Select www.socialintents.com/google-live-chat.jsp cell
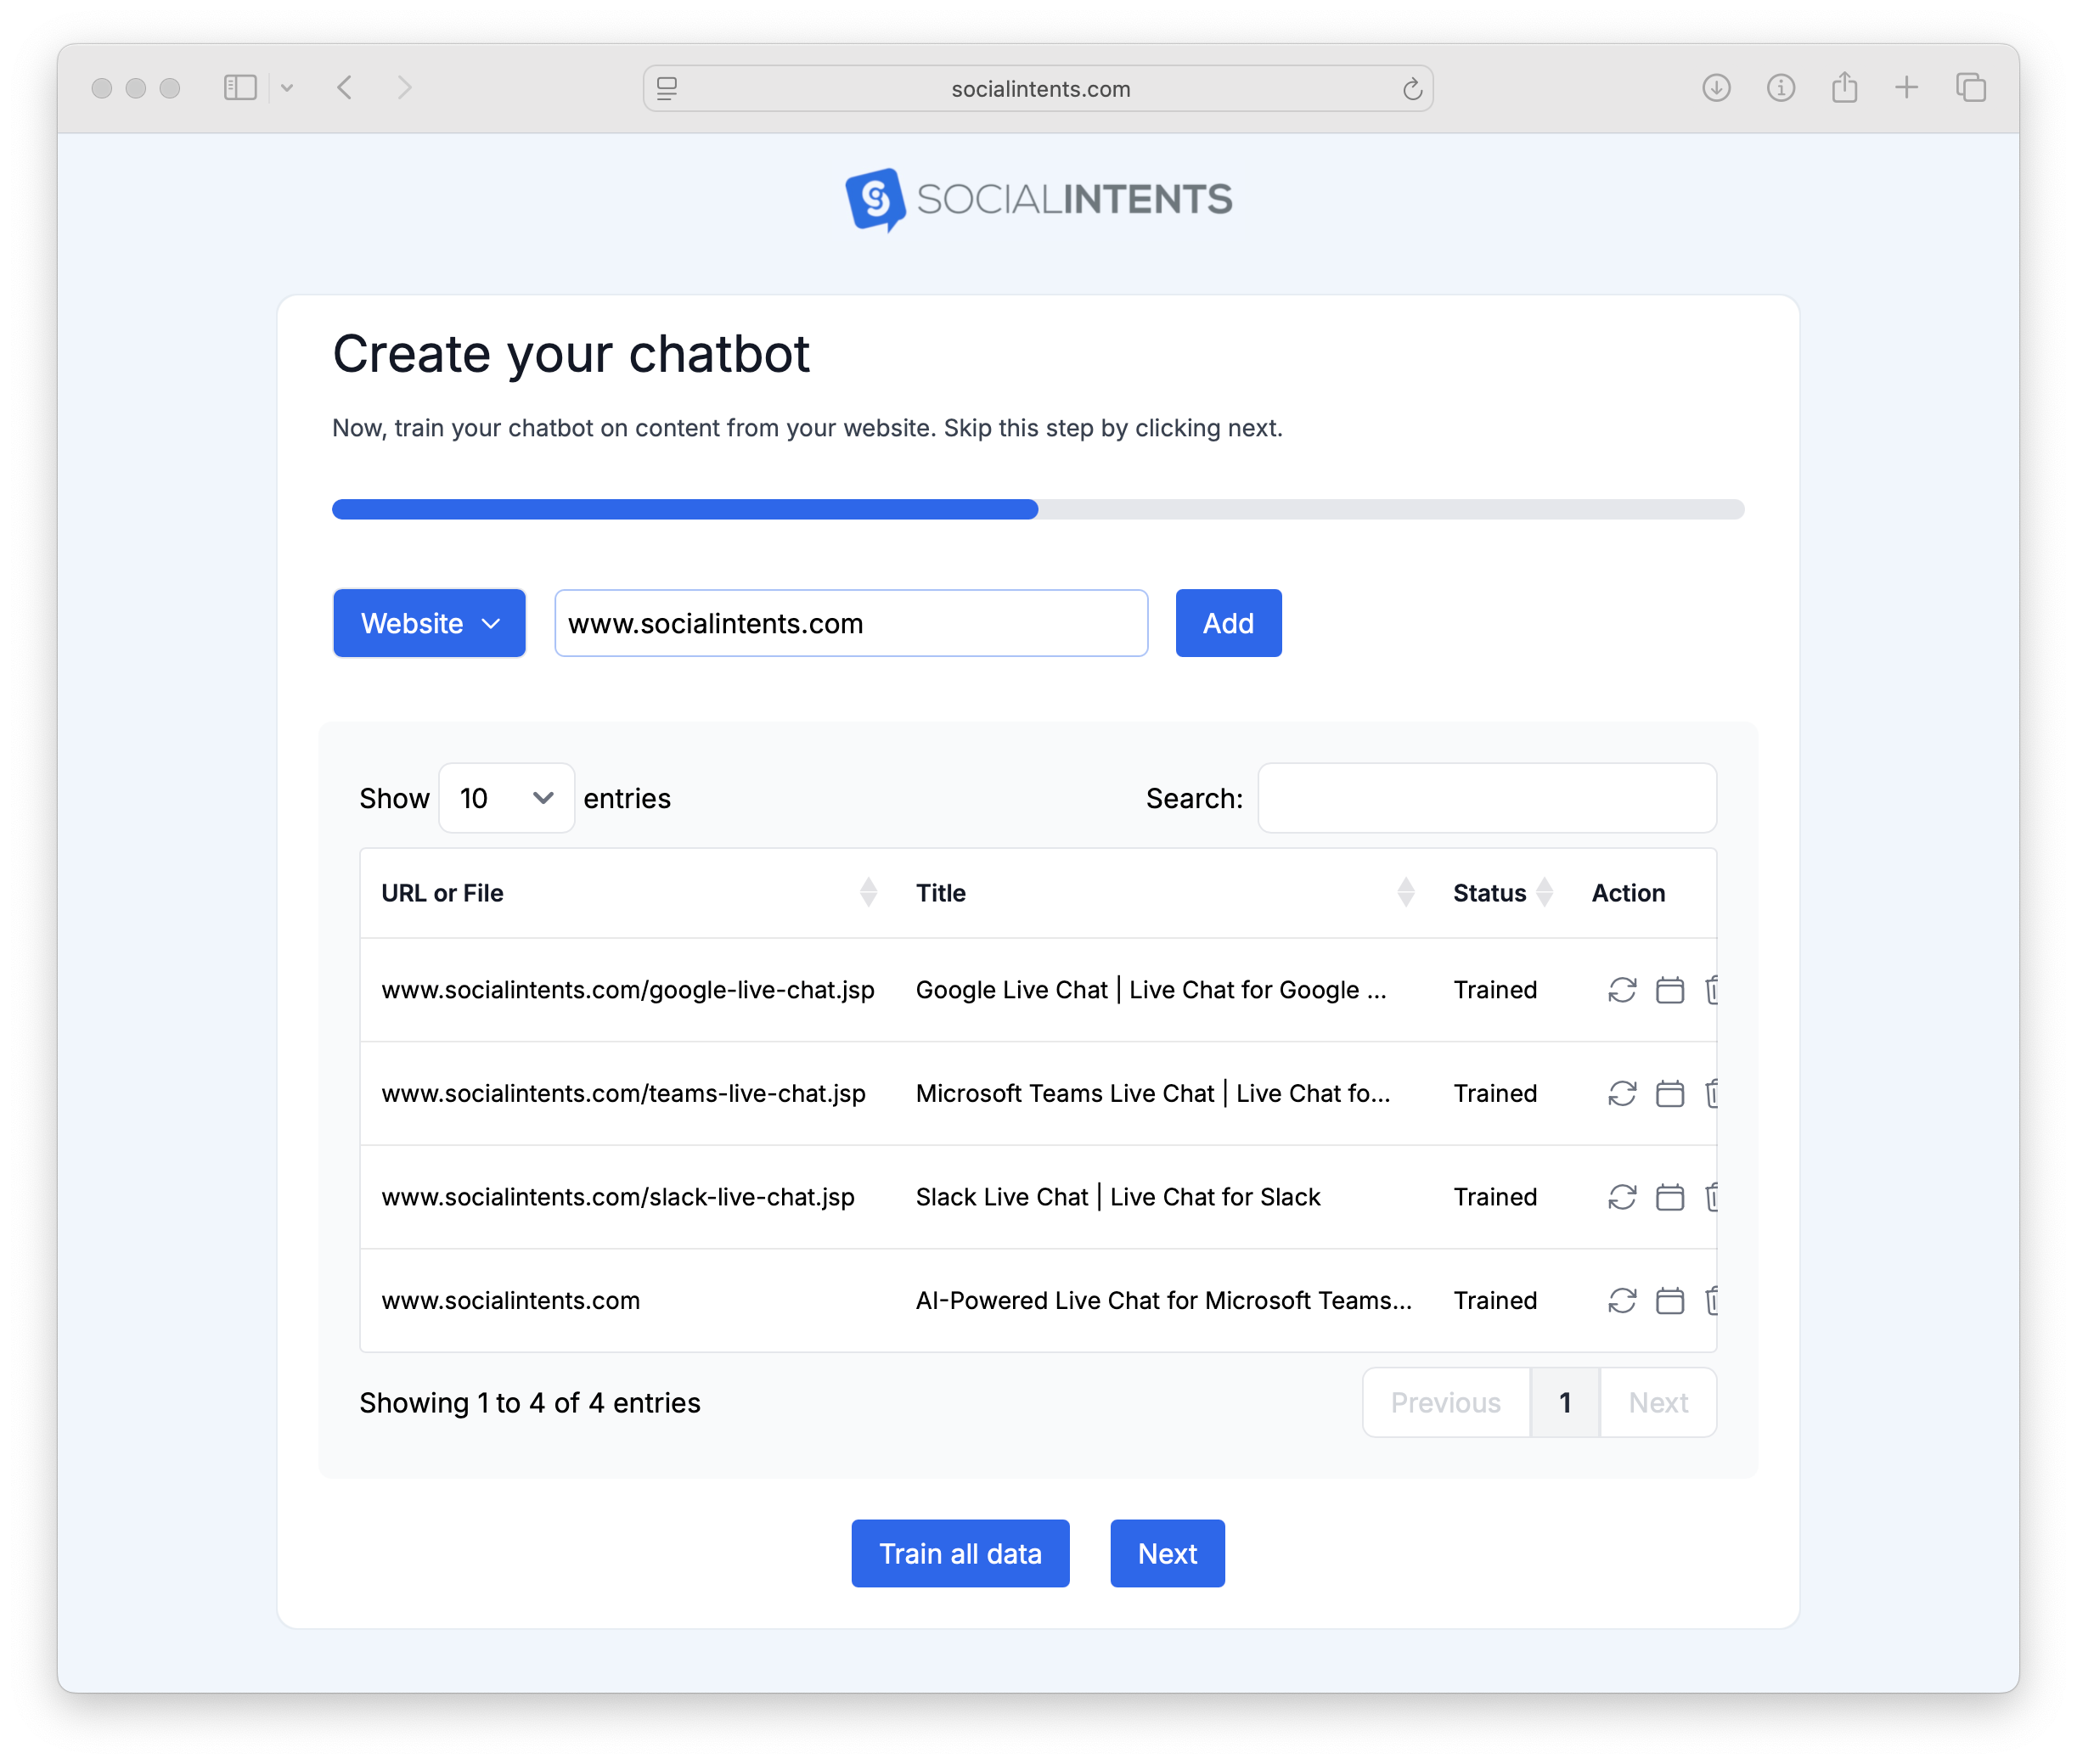 [x=628, y=990]
